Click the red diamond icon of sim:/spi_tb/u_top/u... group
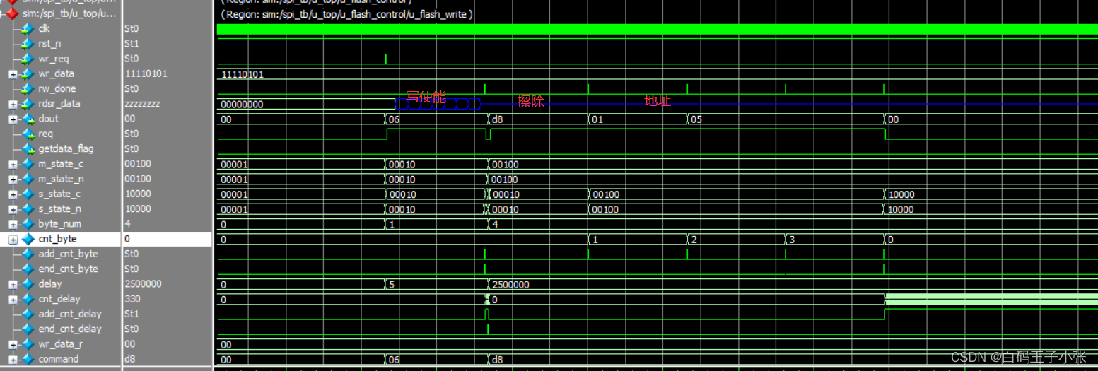Image resolution: width=1098 pixels, height=371 pixels. [13, 13]
